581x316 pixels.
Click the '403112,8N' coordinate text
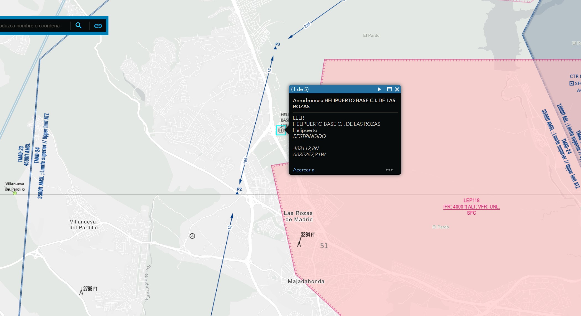coord(306,148)
